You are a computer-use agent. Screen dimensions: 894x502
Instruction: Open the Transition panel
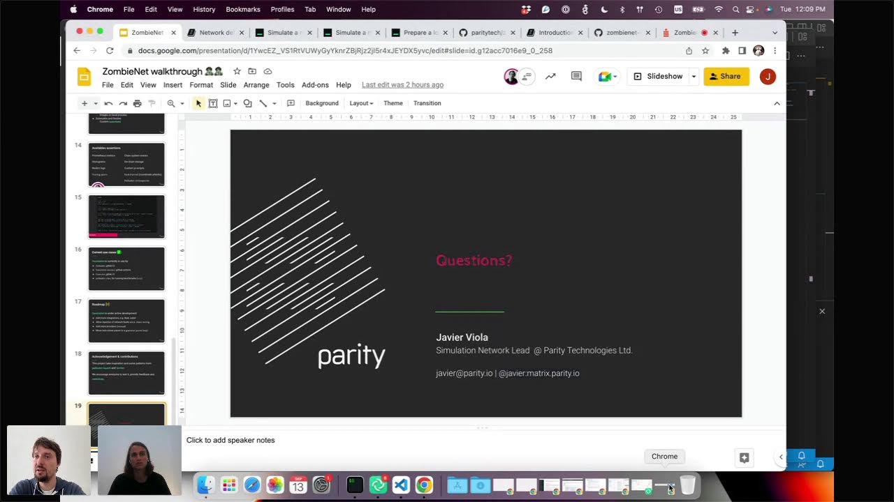pyautogui.click(x=427, y=103)
